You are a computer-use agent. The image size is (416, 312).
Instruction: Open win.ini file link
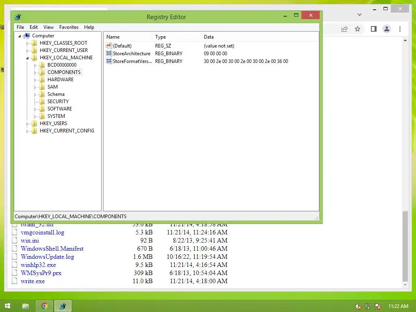30,240
